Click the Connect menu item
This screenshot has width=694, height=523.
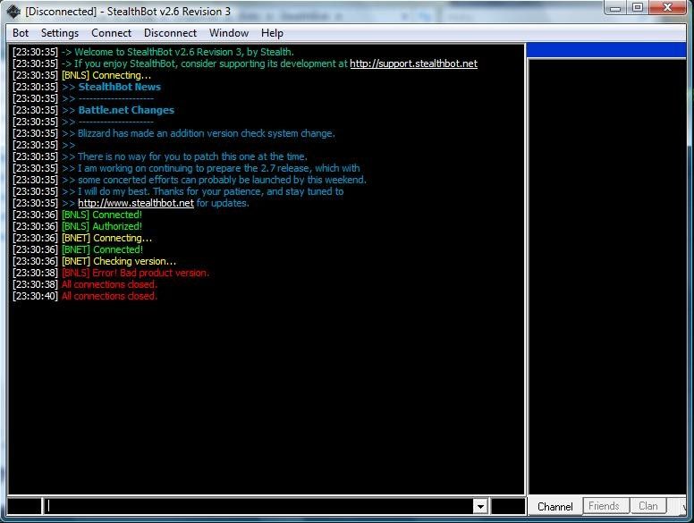[111, 33]
